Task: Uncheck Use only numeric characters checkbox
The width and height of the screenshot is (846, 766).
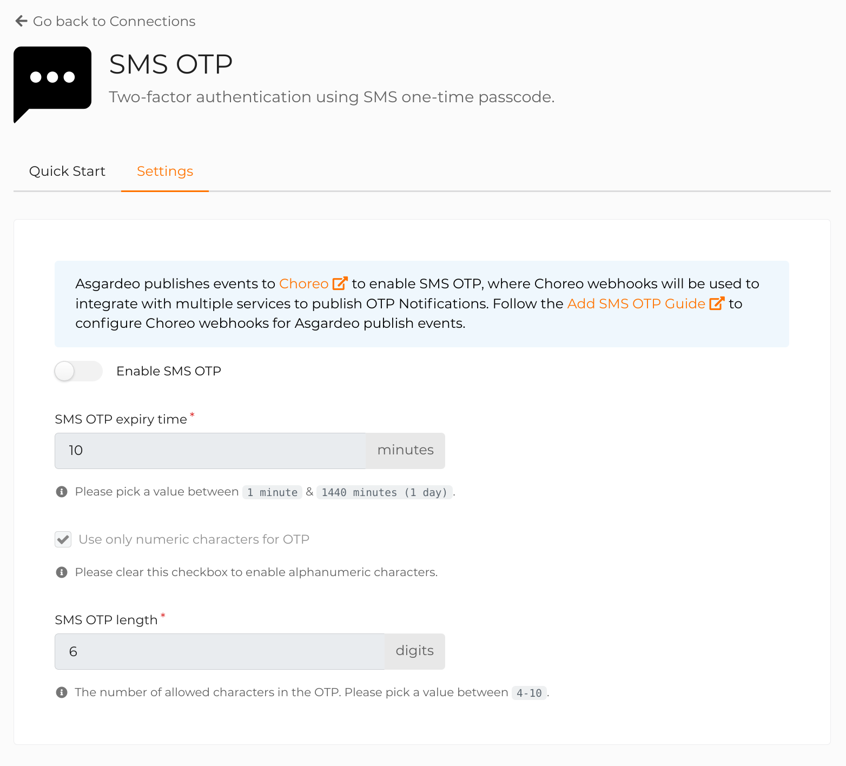Action: (63, 539)
